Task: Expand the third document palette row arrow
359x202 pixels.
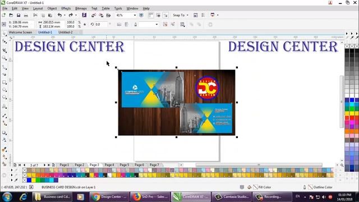Action: pos(12,180)
